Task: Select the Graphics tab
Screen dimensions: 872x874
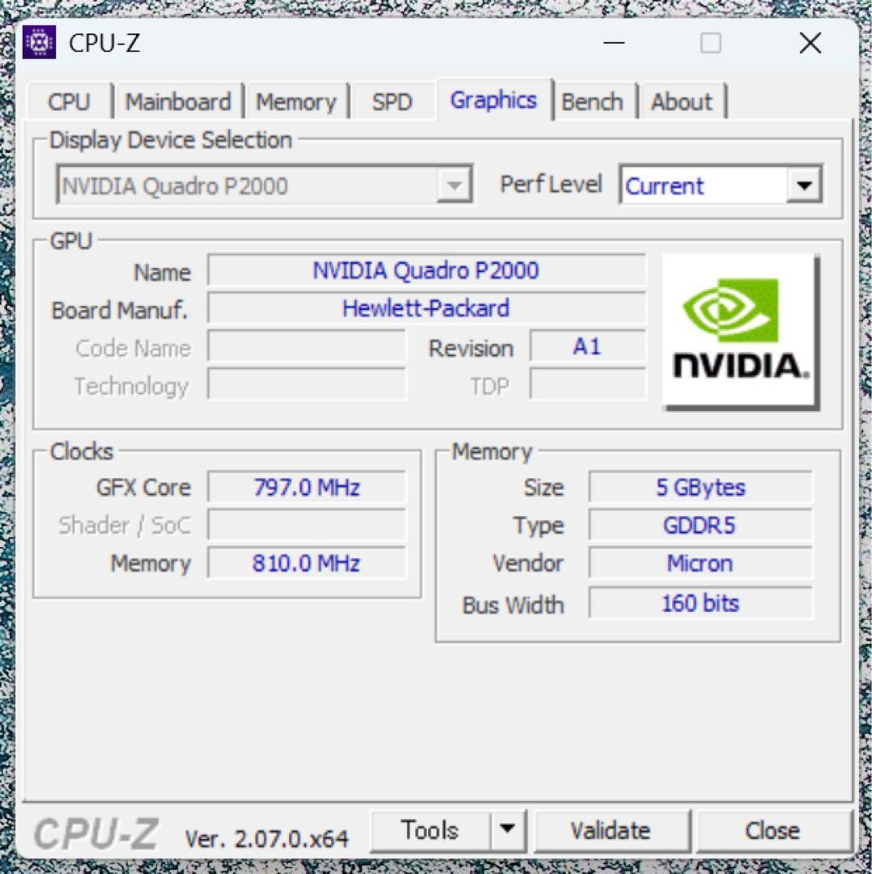Action: coord(493,100)
